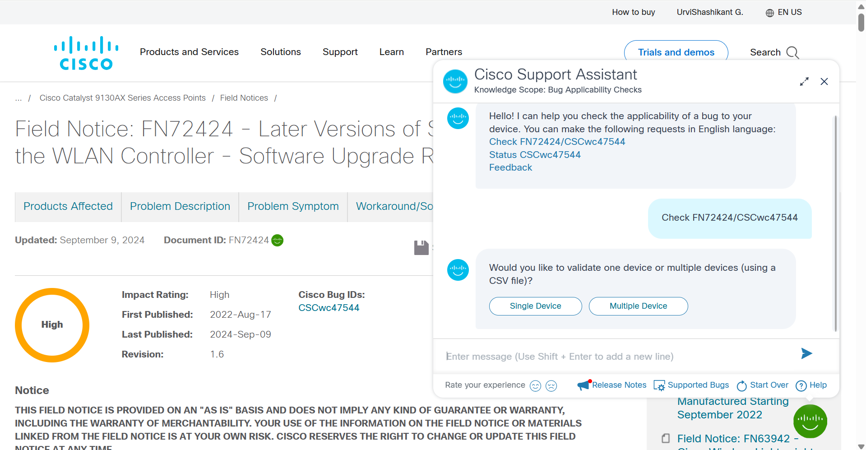Click the Supported Bugs text link
866x450 pixels.
point(698,385)
